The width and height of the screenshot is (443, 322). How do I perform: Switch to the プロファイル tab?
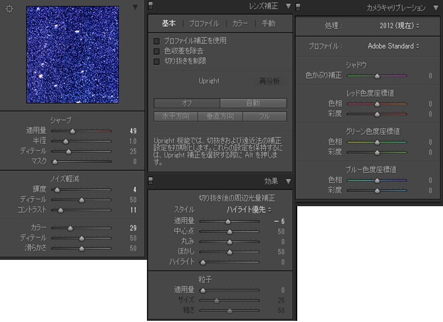click(203, 24)
